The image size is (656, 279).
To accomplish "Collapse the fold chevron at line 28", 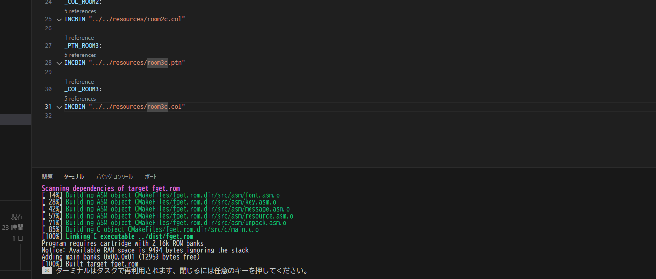I will [x=59, y=63].
